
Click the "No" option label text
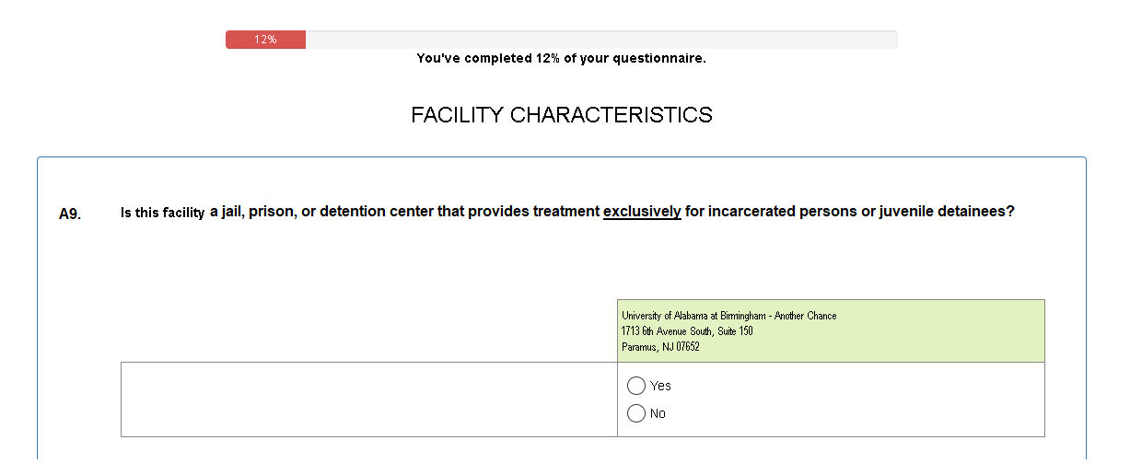point(658,413)
